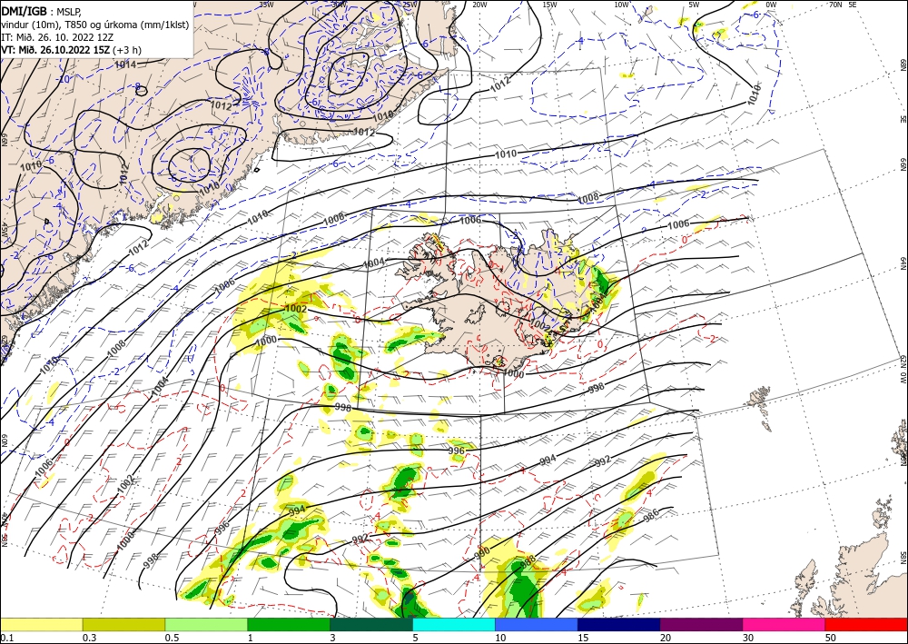Click the yellow 0.1–0.3 mm legend swatch
908x644 pixels.
point(41,624)
